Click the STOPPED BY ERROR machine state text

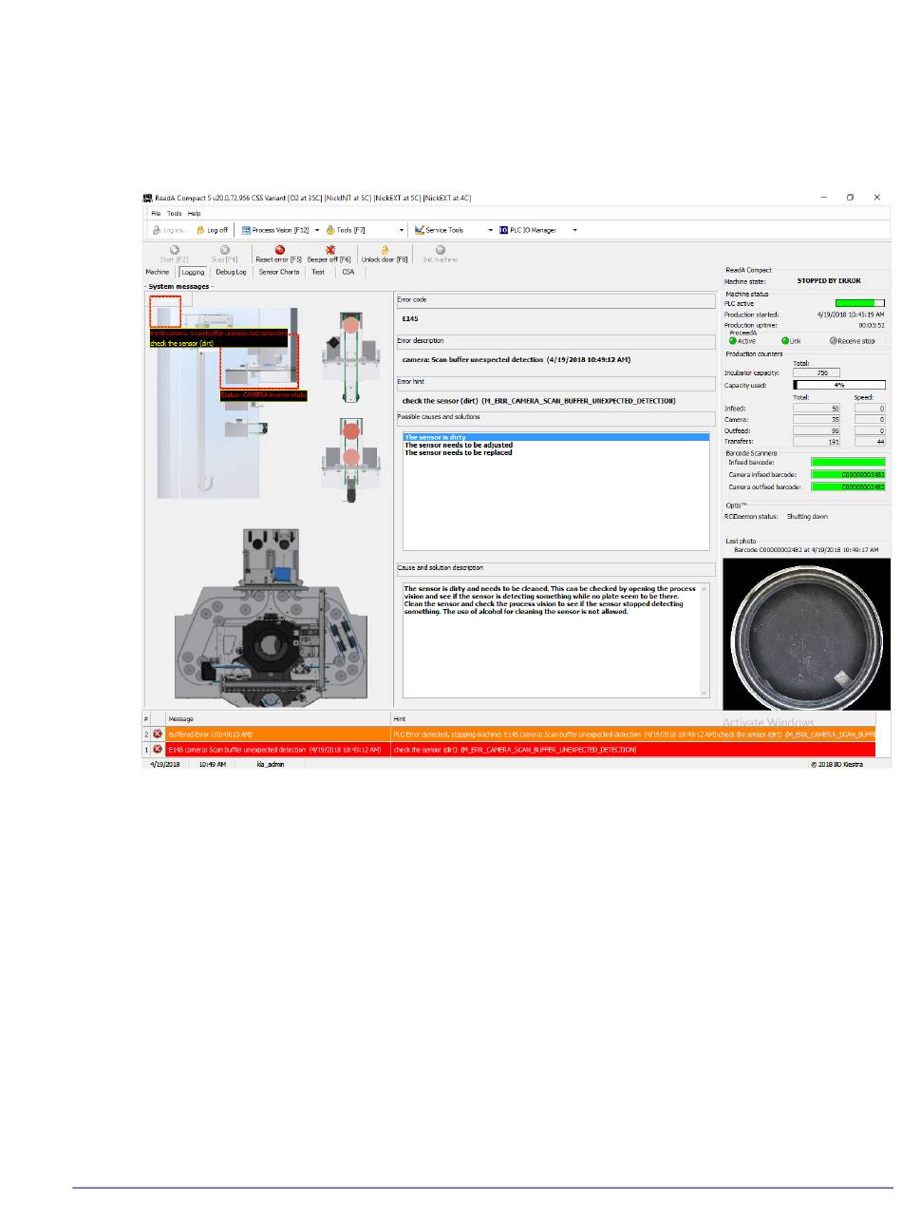828,281
